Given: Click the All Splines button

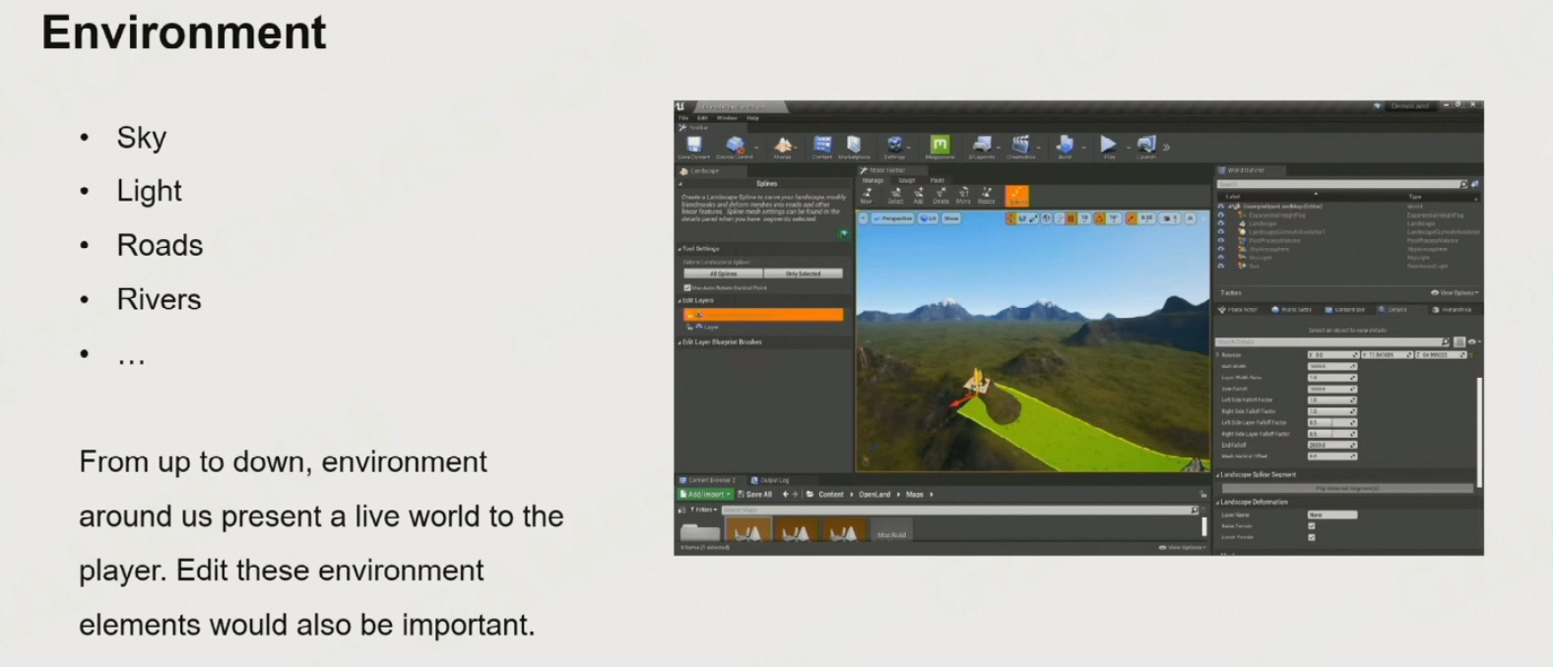Looking at the screenshot, I should 723,273.
